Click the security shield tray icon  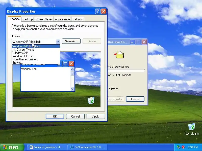coord(183,147)
